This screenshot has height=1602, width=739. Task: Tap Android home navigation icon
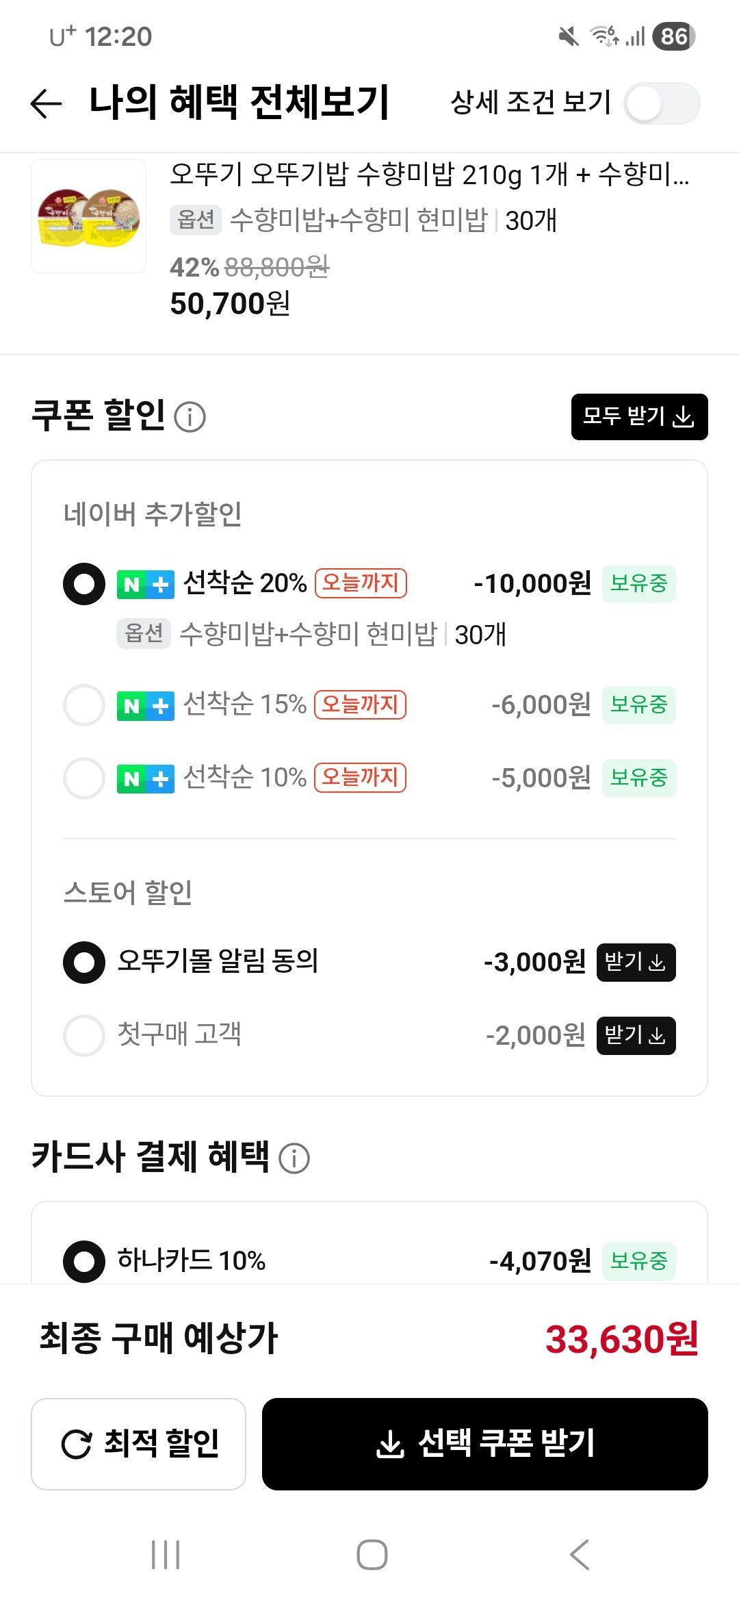click(x=372, y=1554)
